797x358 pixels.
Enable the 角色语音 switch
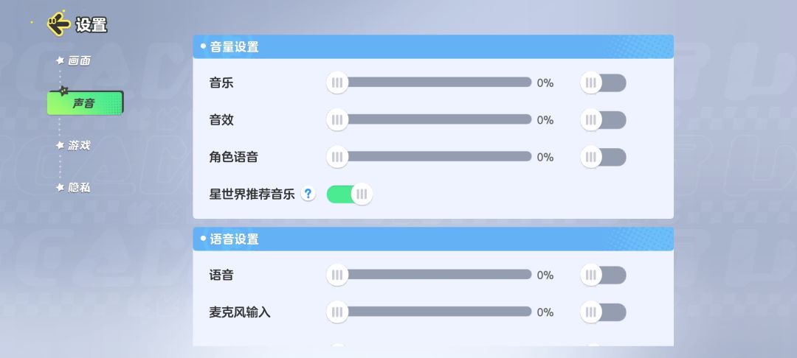pyautogui.click(x=603, y=157)
